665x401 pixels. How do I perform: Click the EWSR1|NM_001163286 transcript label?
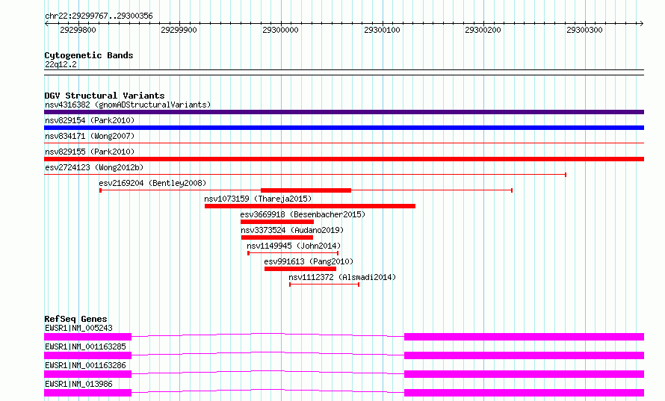[86, 365]
